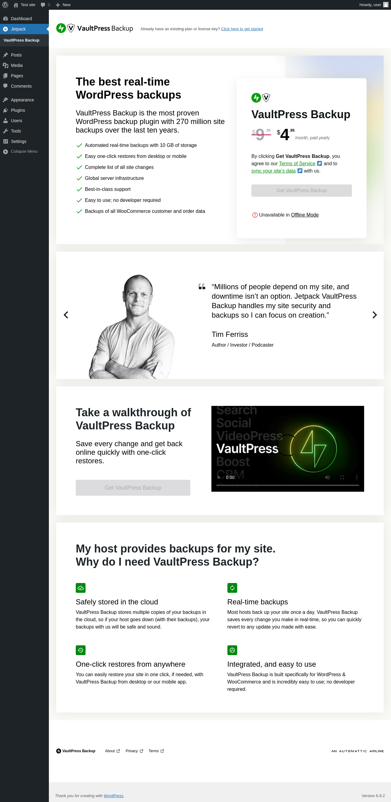Open the comments bubble in admin bar

[x=46, y=5]
